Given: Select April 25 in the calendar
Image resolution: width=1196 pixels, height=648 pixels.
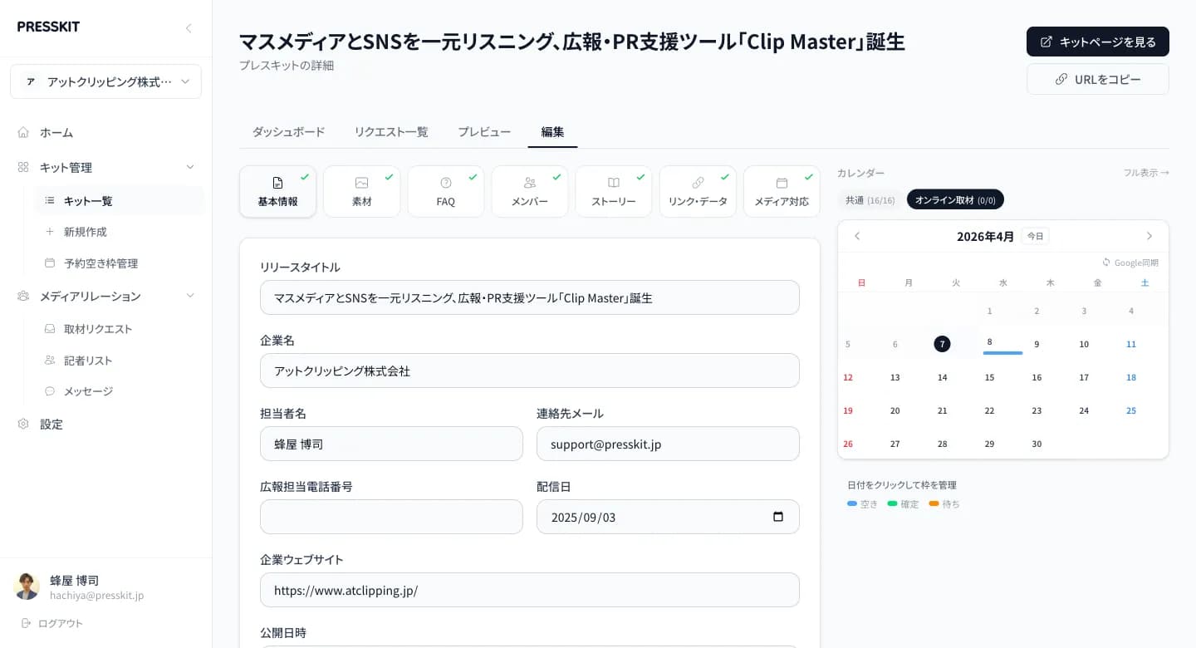Looking at the screenshot, I should pos(1131,410).
